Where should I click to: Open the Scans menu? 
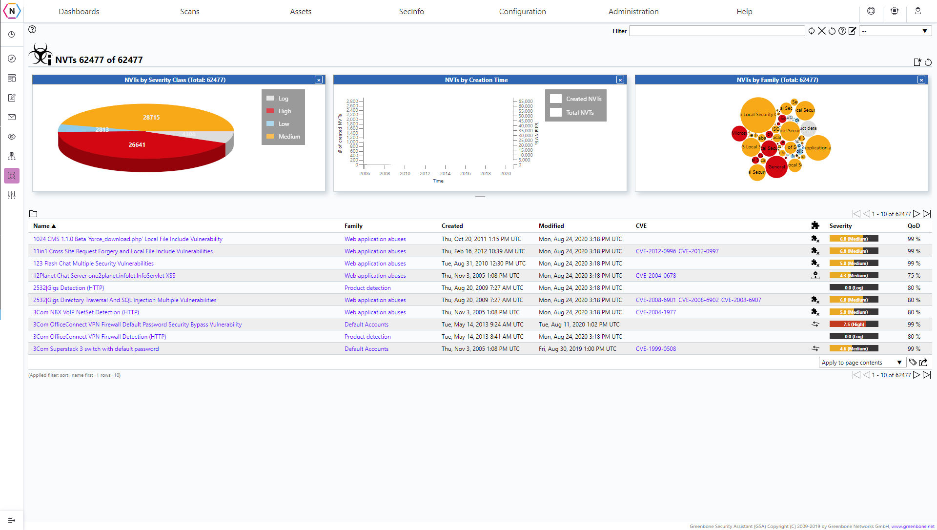tap(189, 11)
